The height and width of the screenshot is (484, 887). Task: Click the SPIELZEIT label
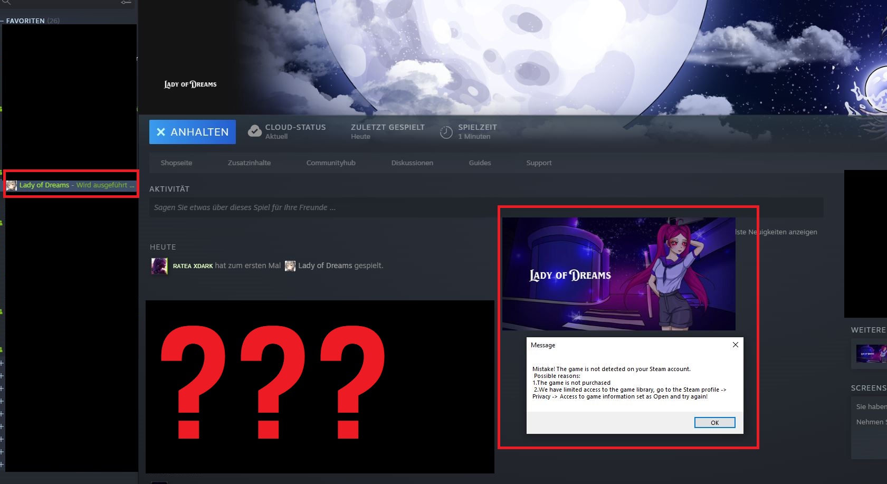478,127
